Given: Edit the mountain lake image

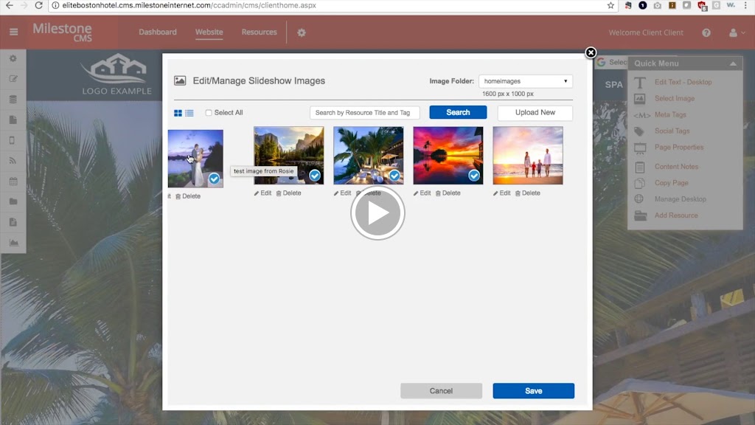Looking at the screenshot, I should [263, 193].
